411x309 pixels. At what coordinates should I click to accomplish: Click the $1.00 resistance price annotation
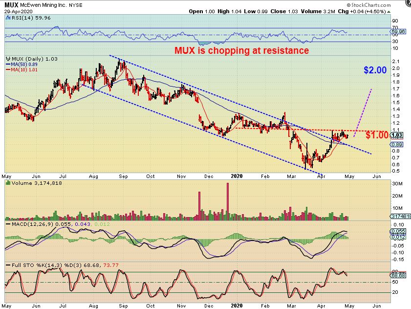377,135
